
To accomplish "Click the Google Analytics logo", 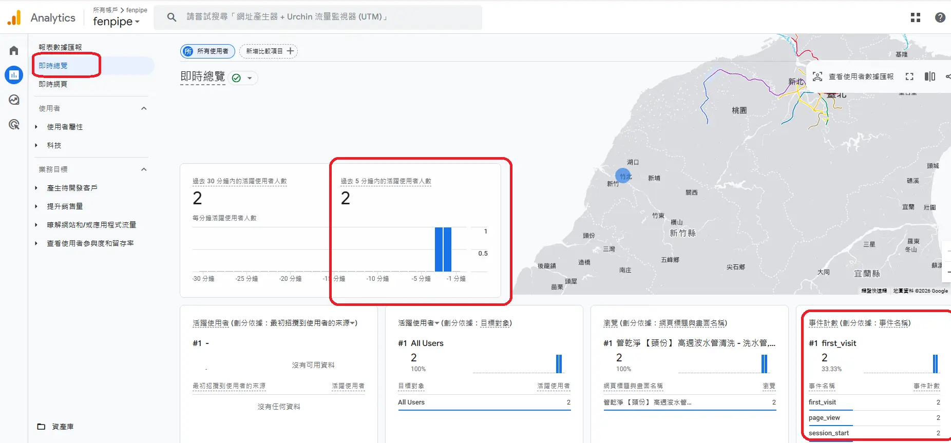I will tap(14, 17).
